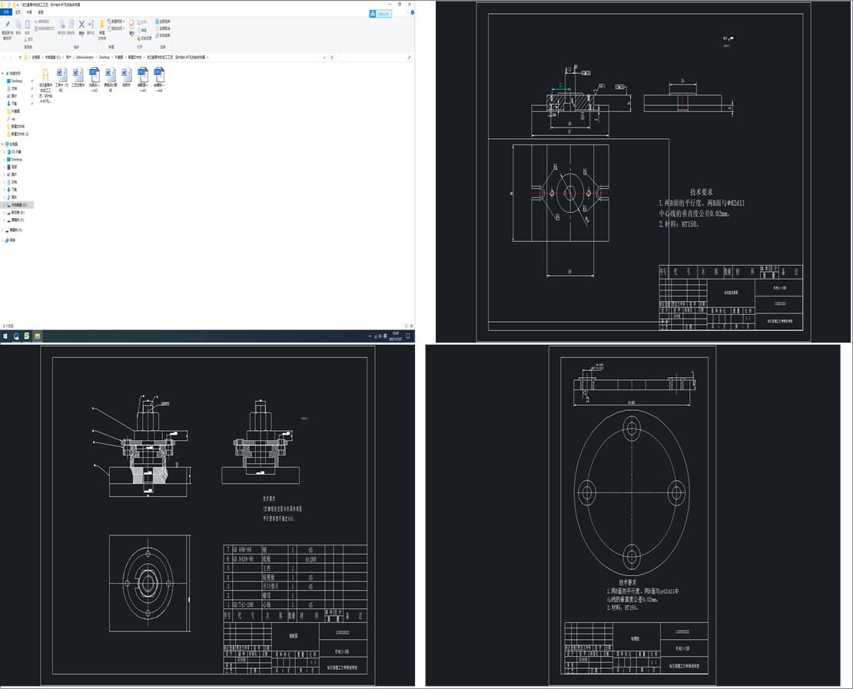Image resolution: width=853 pixels, height=689 pixels.
Task: Switch to the Home (主页) ribbon tab
Action: pyautogui.click(x=18, y=12)
